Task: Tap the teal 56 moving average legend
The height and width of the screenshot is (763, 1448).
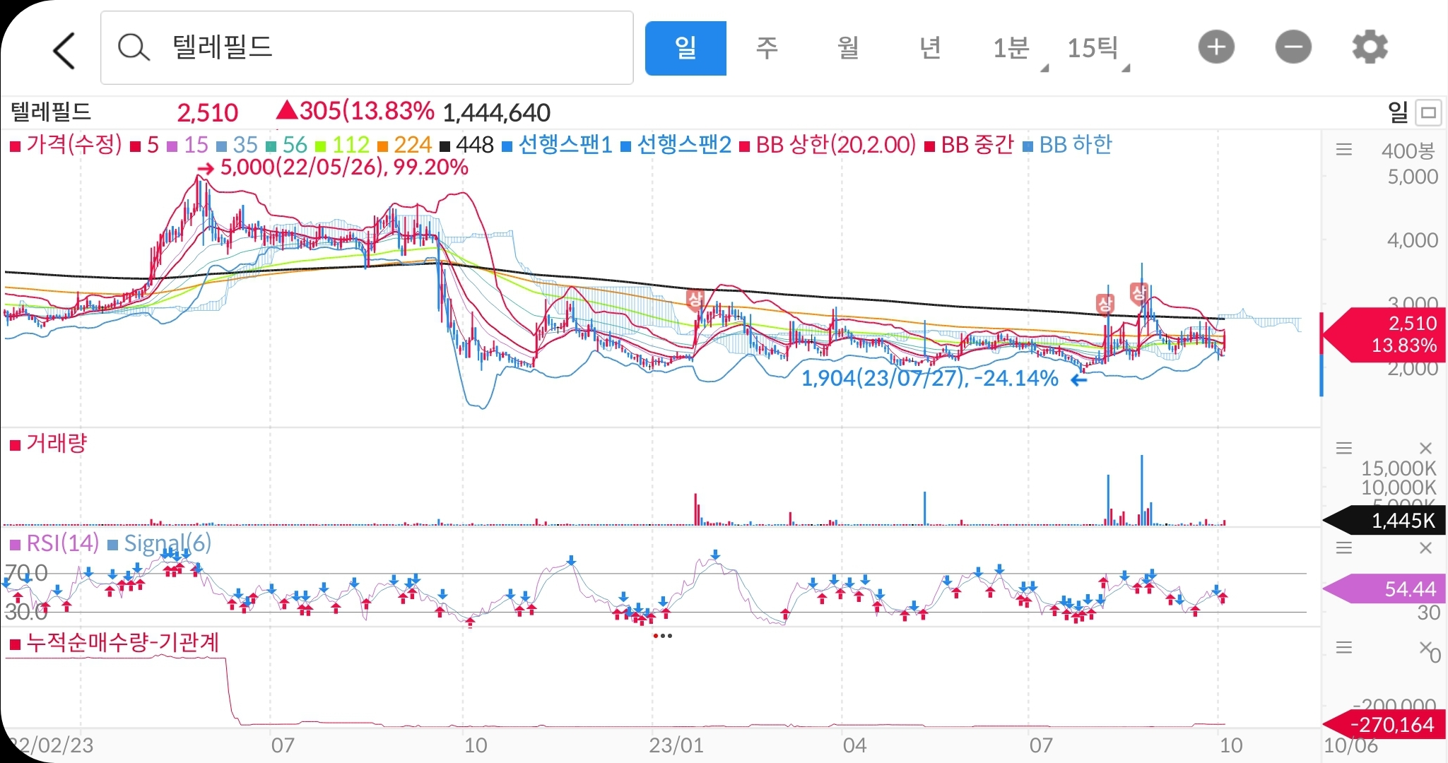Action: [x=287, y=146]
